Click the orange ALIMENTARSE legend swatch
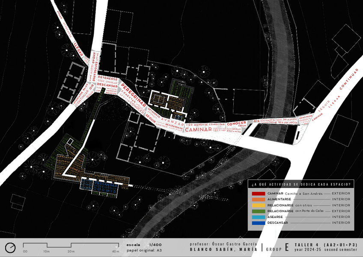The image size is (363, 257). [x=258, y=200]
